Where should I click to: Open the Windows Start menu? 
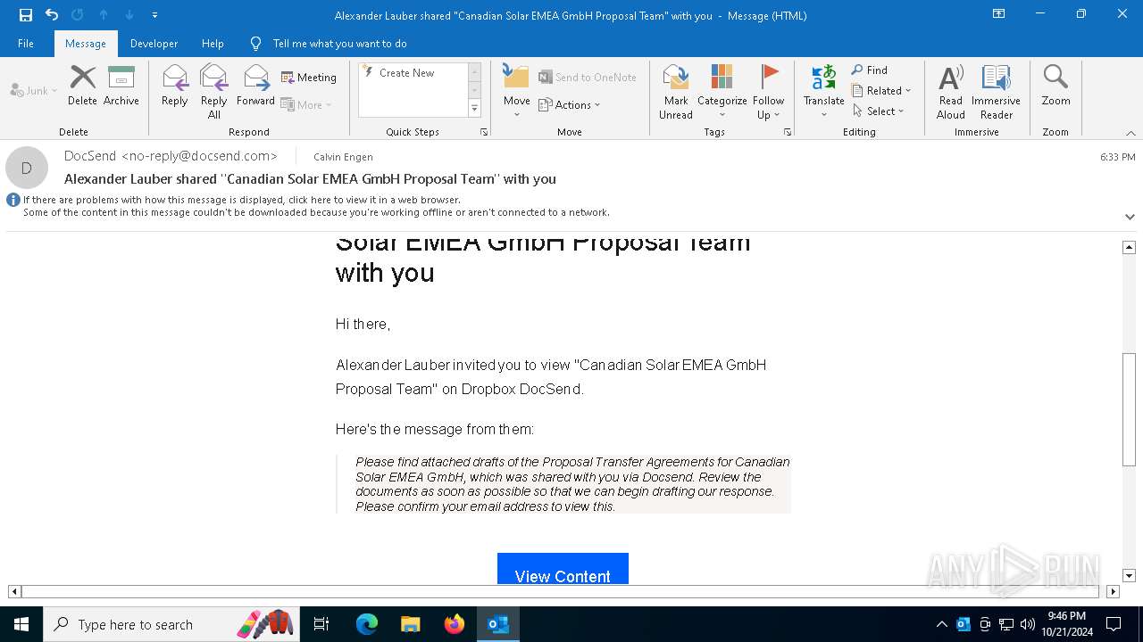point(21,624)
